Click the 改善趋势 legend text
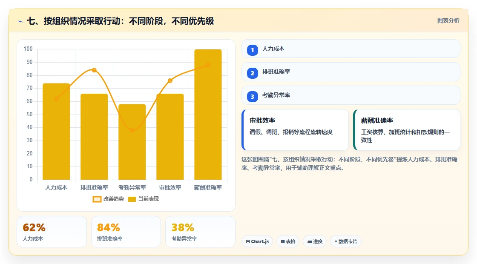 click(113, 199)
